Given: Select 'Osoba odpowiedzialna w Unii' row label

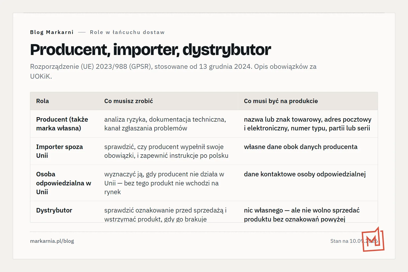Looking at the screenshot, I should (x=64, y=183).
